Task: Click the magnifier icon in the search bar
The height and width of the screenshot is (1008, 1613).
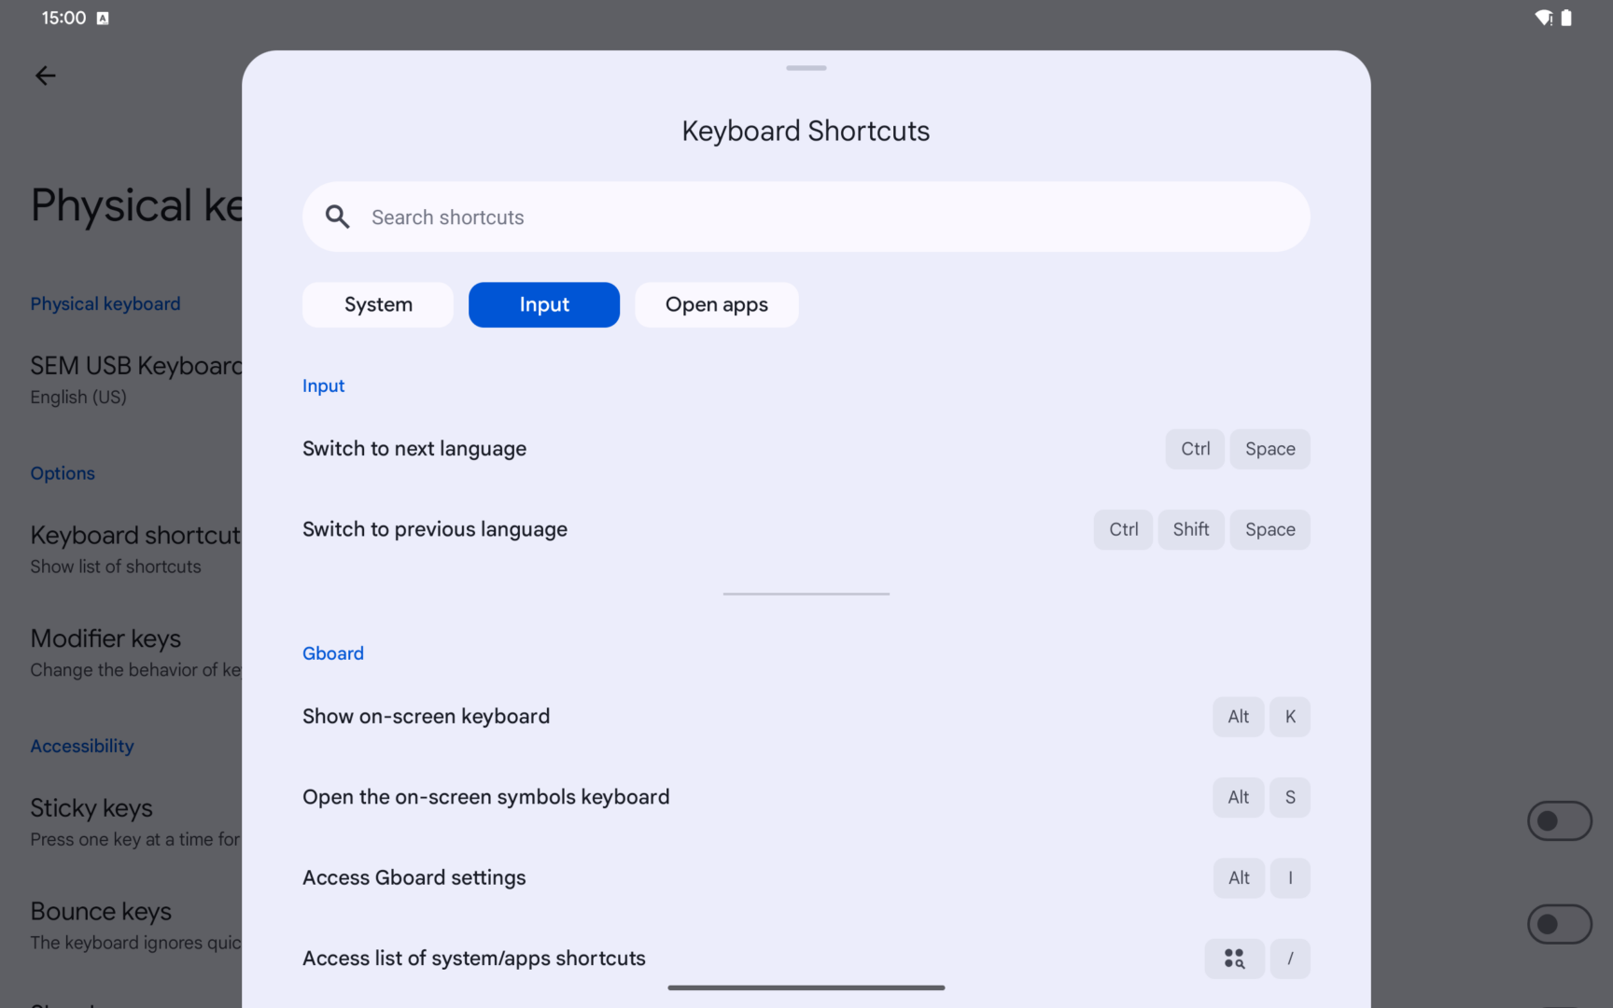Action: (338, 217)
